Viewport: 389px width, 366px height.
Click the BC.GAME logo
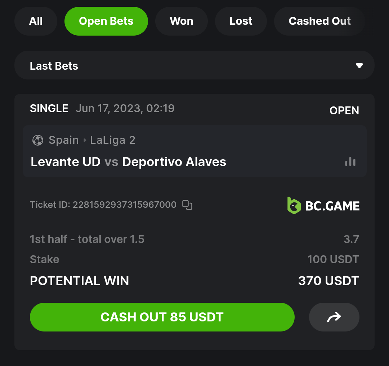(x=323, y=206)
